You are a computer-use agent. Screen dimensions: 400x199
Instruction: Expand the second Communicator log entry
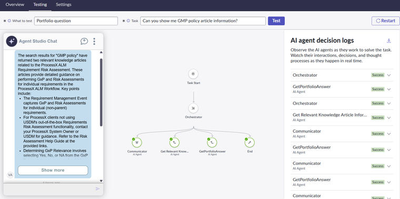(389, 166)
